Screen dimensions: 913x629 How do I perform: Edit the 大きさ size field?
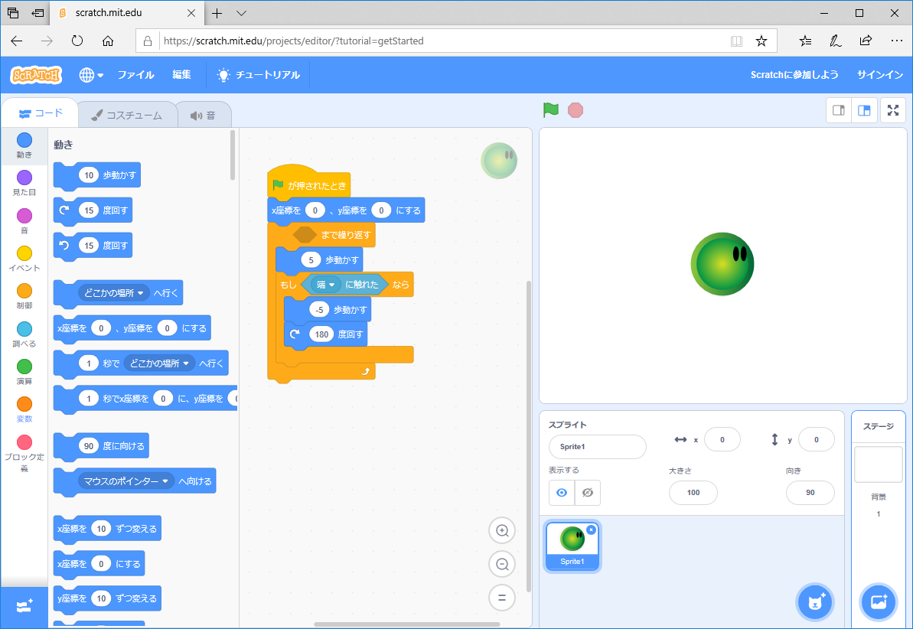(x=693, y=493)
